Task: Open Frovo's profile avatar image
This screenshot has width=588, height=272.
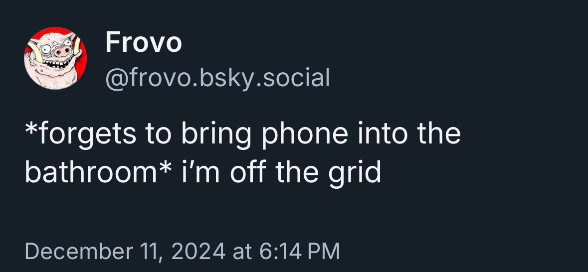Action: click(55, 58)
